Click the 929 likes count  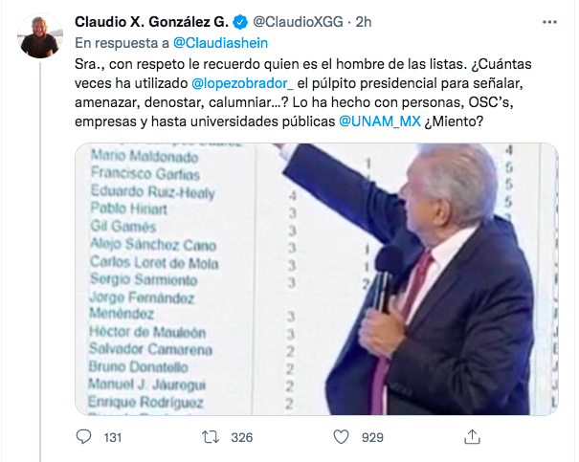[x=370, y=437]
